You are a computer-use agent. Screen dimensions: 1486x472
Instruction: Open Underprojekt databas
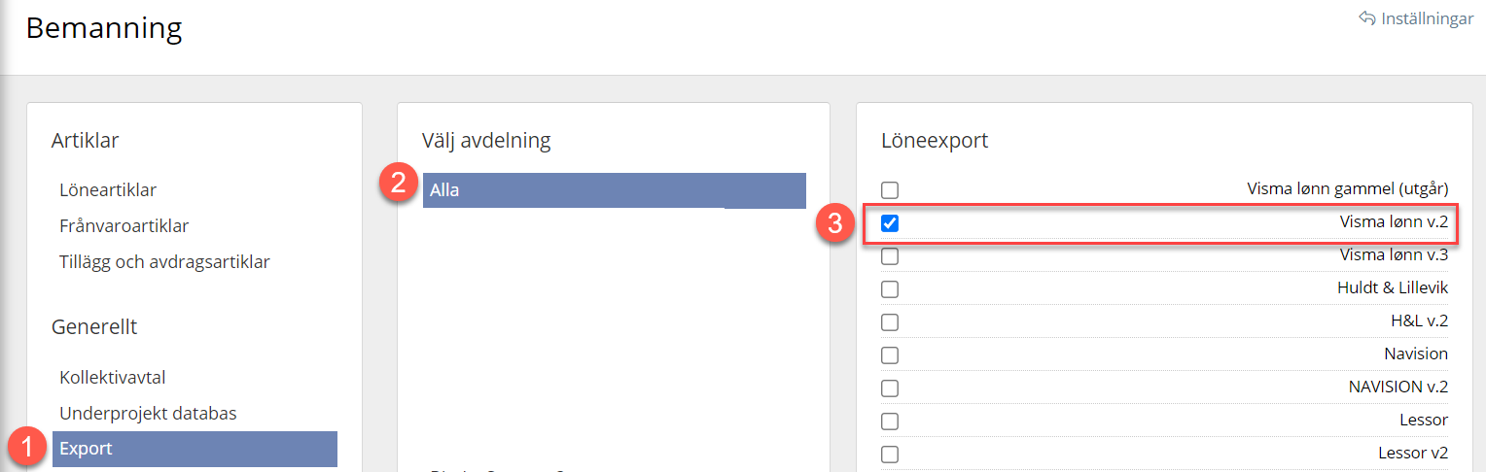coord(148,414)
